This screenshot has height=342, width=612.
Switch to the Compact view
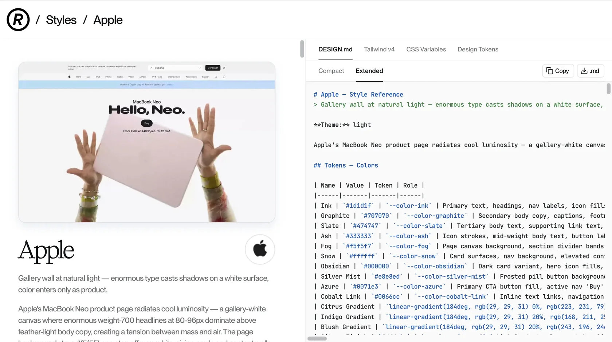pyautogui.click(x=331, y=71)
